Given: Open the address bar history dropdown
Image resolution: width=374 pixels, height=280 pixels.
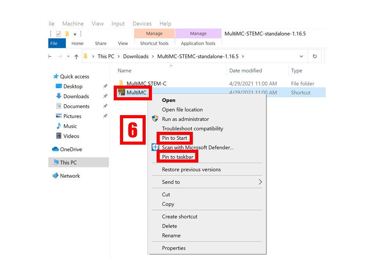Looking at the screenshot, I should [x=301, y=56].
